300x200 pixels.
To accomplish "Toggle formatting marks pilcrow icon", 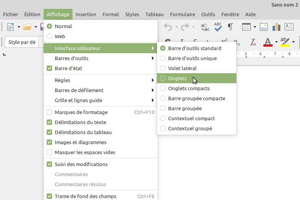I will pos(231,27).
